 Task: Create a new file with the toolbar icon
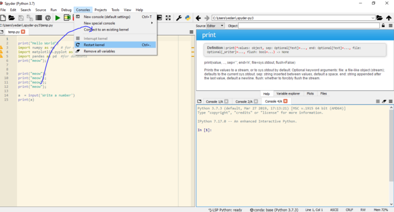click(x=3, y=18)
